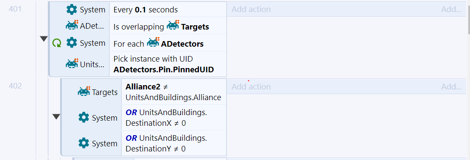Open the Add... menu for event 401
Screen dimensions: 470x160
tap(451, 9)
